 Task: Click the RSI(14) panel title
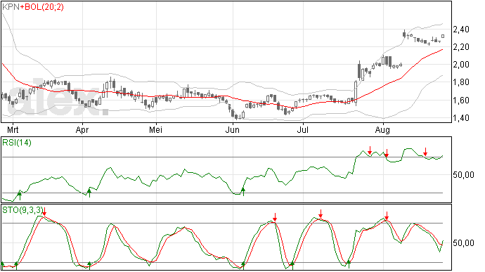(17, 143)
